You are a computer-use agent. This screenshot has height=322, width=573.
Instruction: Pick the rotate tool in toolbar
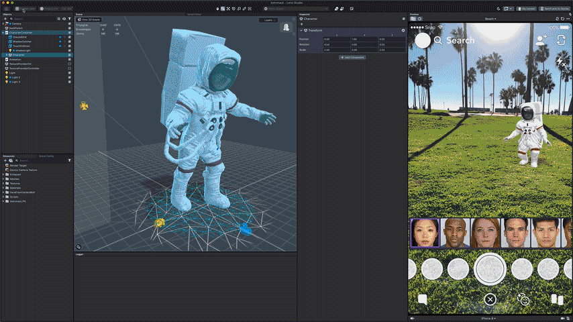coord(233,9)
